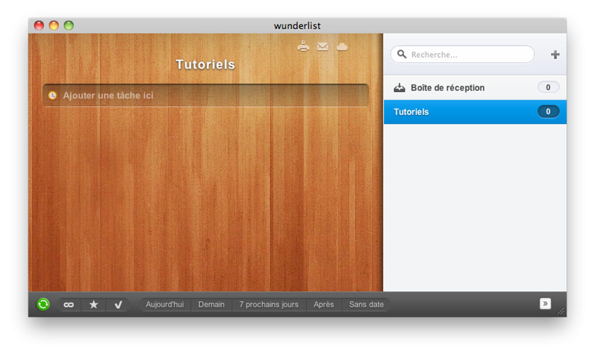This screenshot has height=356, width=595.
Task: Click the clock icon in task field
Action: tap(52, 95)
